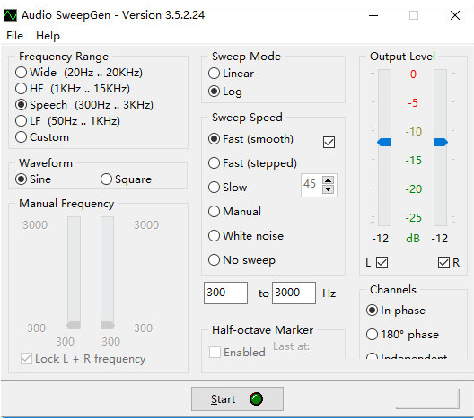
Task: Open the Help menu
Action: (x=48, y=36)
